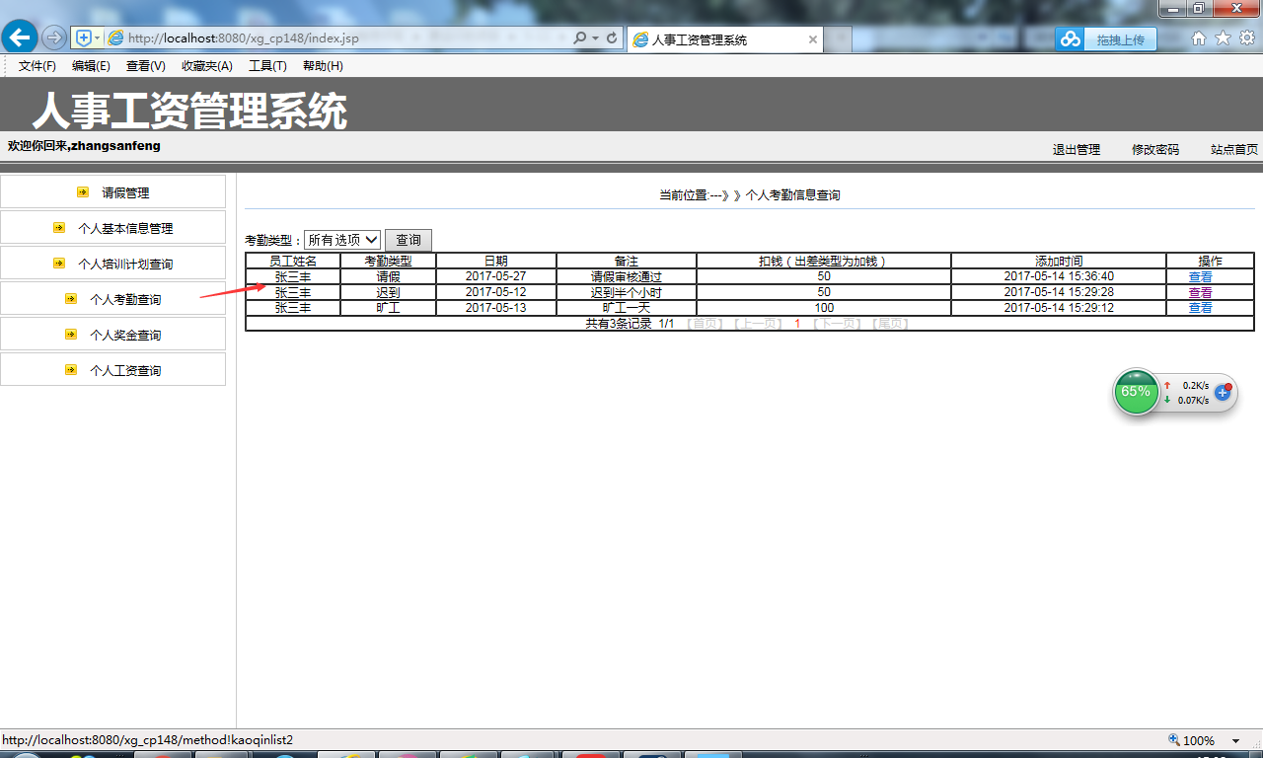
Task: Click the search magnifier in address bar
Action: (x=580, y=38)
